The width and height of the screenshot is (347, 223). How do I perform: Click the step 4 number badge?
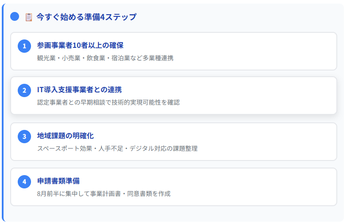(x=24, y=182)
